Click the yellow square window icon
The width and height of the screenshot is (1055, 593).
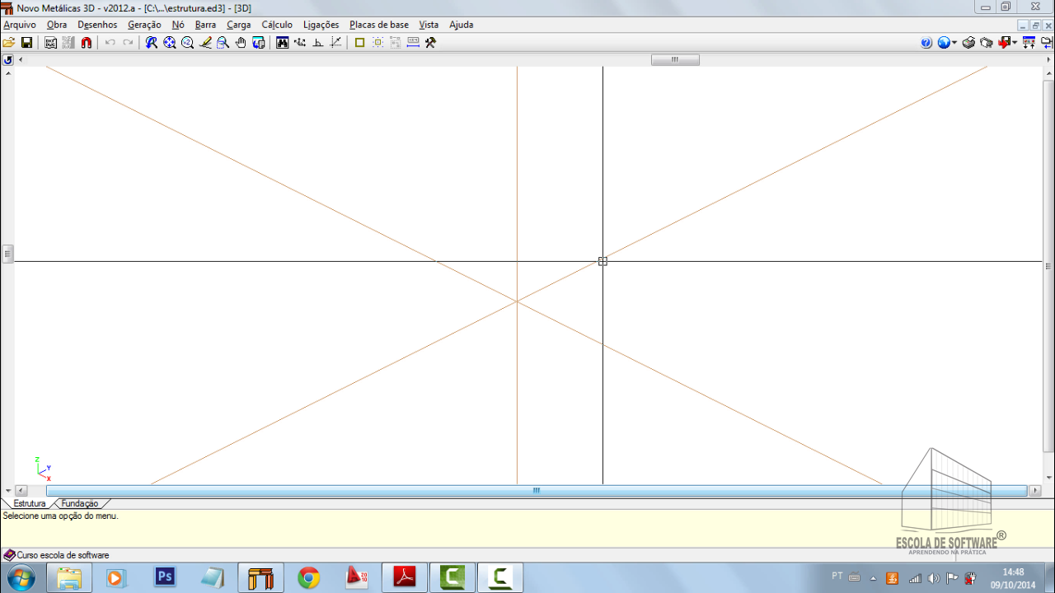pyautogui.click(x=359, y=43)
